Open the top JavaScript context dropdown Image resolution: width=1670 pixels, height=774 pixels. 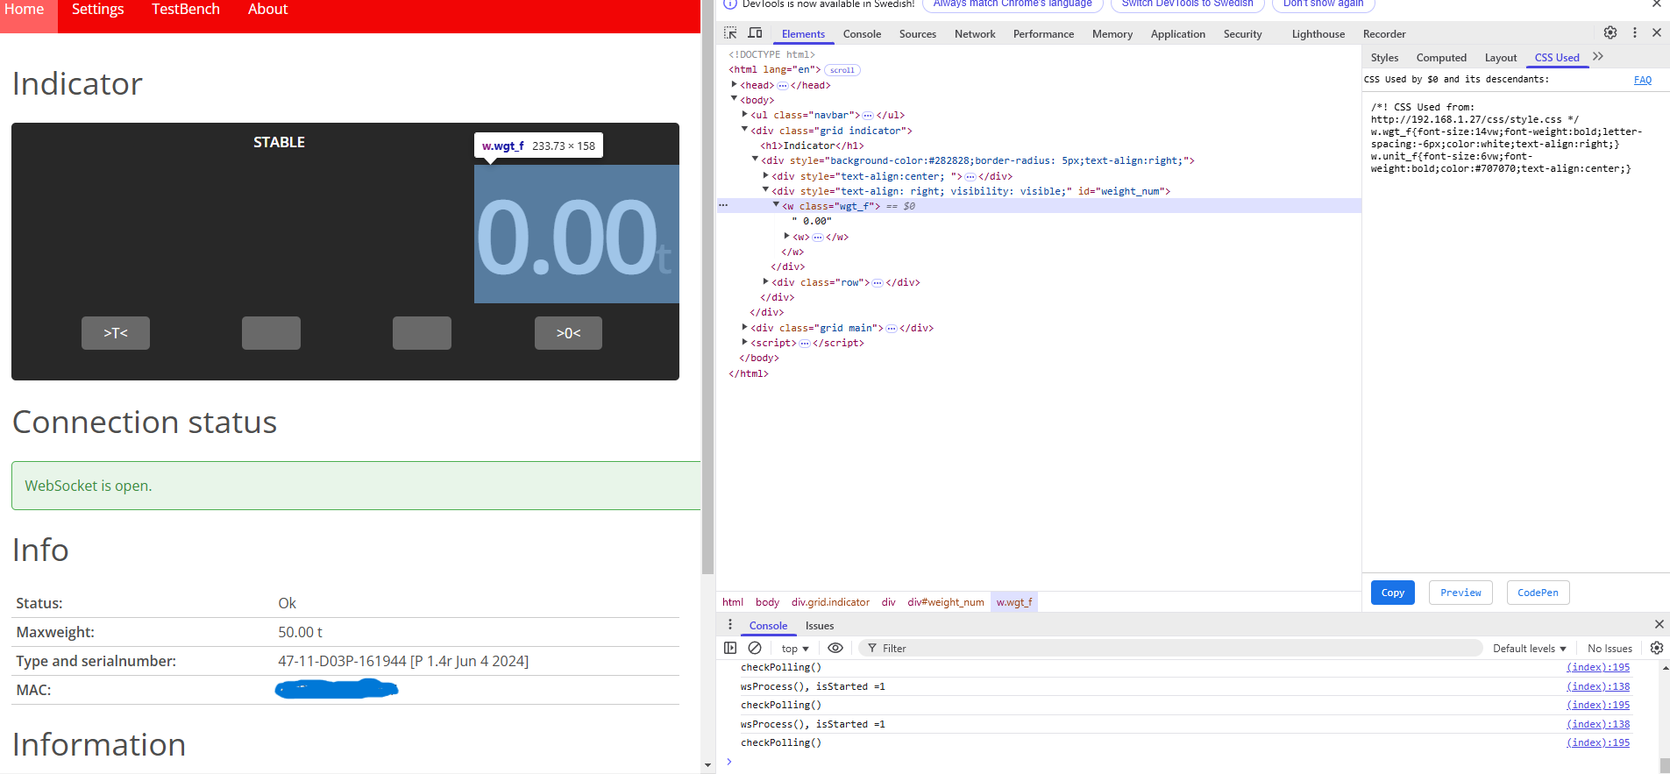click(794, 649)
